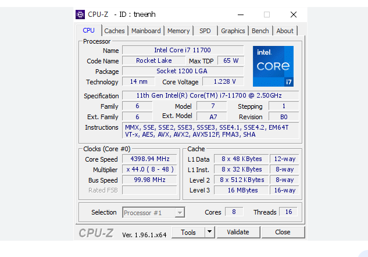The height and width of the screenshot is (257, 368).
Task: Click the L1 Data 12-way associativity value
Action: point(284,159)
